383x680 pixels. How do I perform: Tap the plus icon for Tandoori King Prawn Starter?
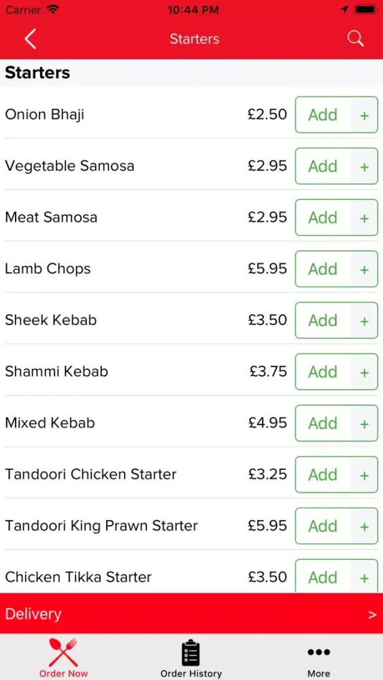[365, 526]
